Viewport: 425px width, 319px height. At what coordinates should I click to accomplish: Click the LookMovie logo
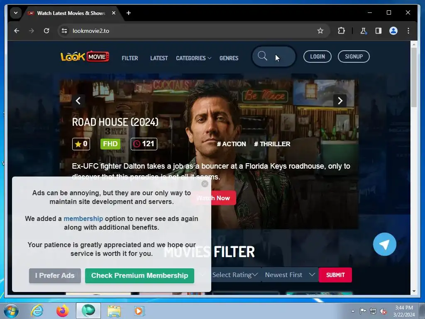(85, 56)
